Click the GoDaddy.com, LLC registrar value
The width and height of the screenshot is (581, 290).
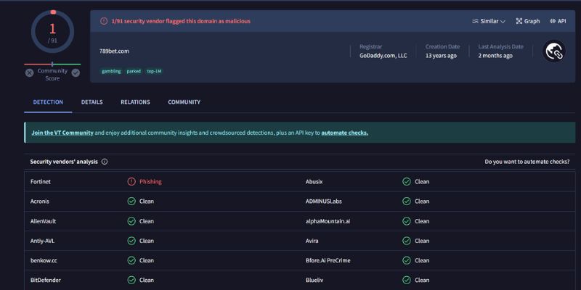(383, 56)
